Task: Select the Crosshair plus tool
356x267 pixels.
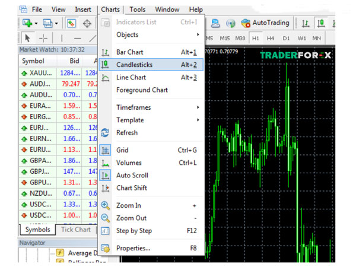Action: pyautogui.click(x=43, y=38)
